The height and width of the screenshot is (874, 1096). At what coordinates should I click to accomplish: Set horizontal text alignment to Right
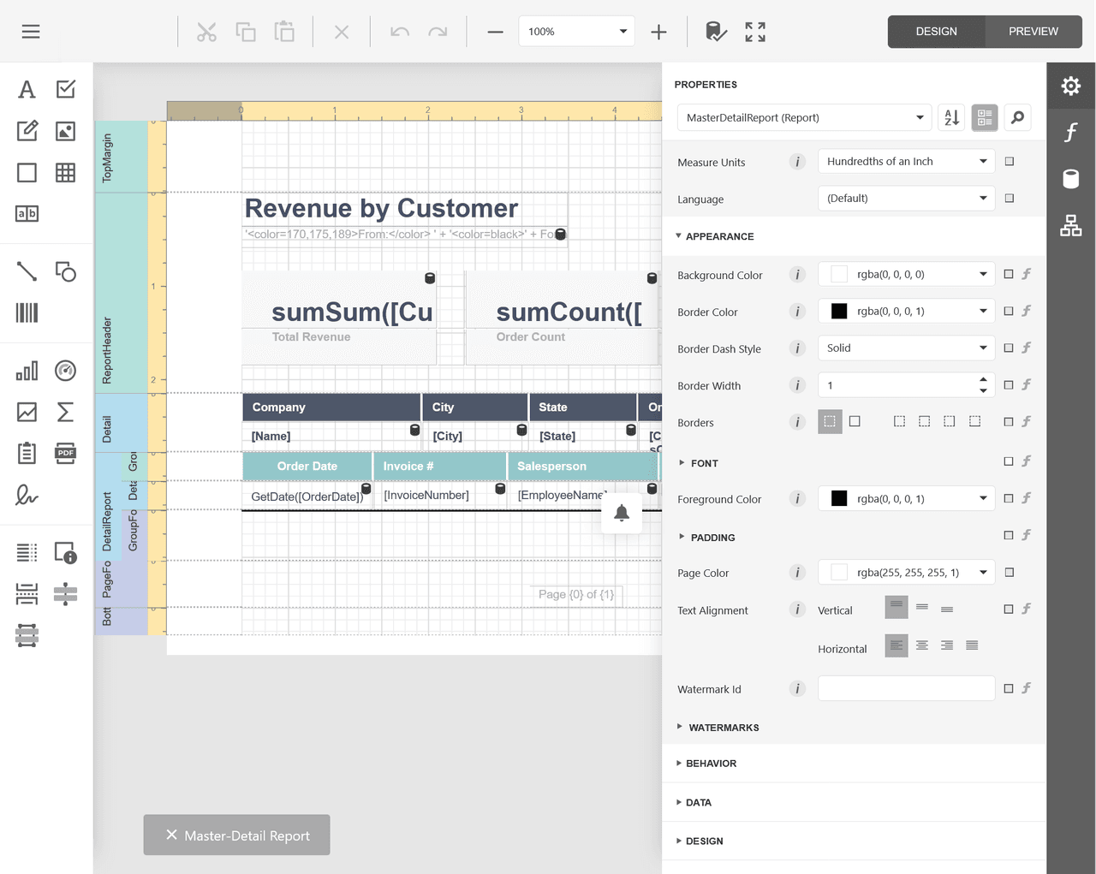pos(947,645)
